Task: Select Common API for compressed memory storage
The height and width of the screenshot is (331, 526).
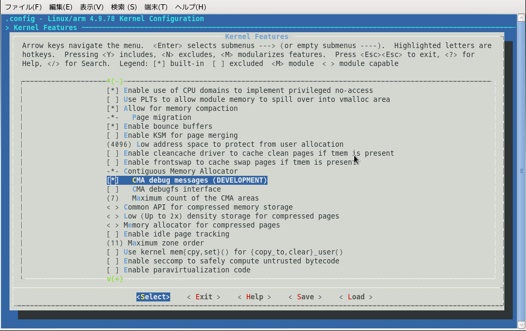Action: coord(200,207)
